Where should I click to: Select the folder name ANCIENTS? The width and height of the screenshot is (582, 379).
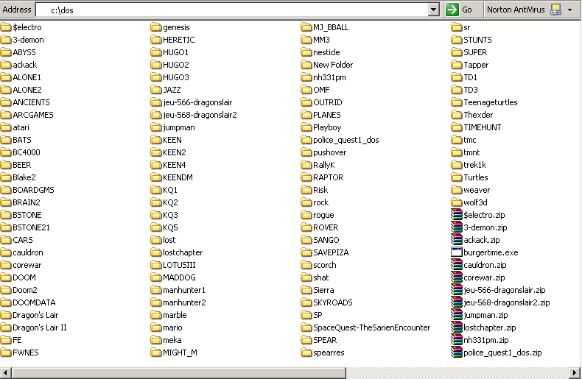pyautogui.click(x=31, y=102)
